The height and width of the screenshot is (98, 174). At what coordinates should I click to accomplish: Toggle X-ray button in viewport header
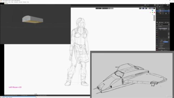[148, 8]
